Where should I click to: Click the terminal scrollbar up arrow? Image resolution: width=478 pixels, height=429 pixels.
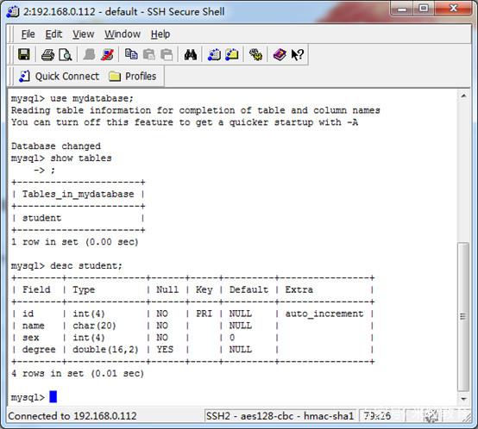pos(463,96)
